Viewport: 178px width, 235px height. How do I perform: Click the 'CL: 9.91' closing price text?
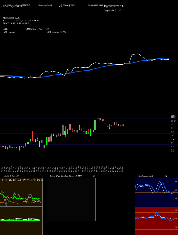[64, 6]
